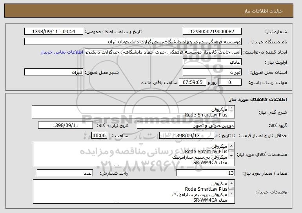This screenshot has width=302, height=213.
Task: Click the label مهلت ارسال پاسخ
Action: pyautogui.click(x=268, y=82)
